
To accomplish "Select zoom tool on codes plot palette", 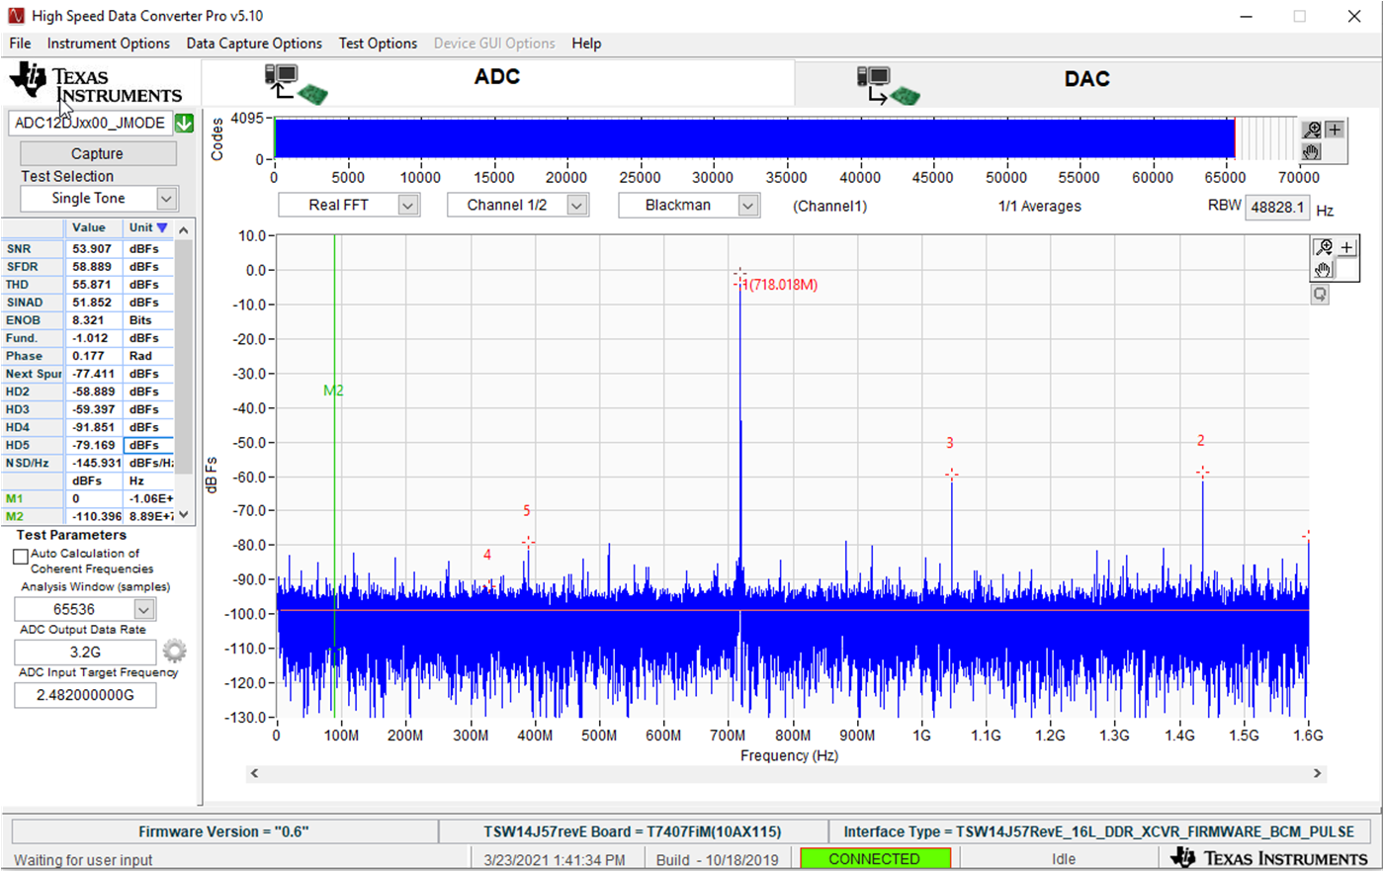I will [x=1312, y=130].
